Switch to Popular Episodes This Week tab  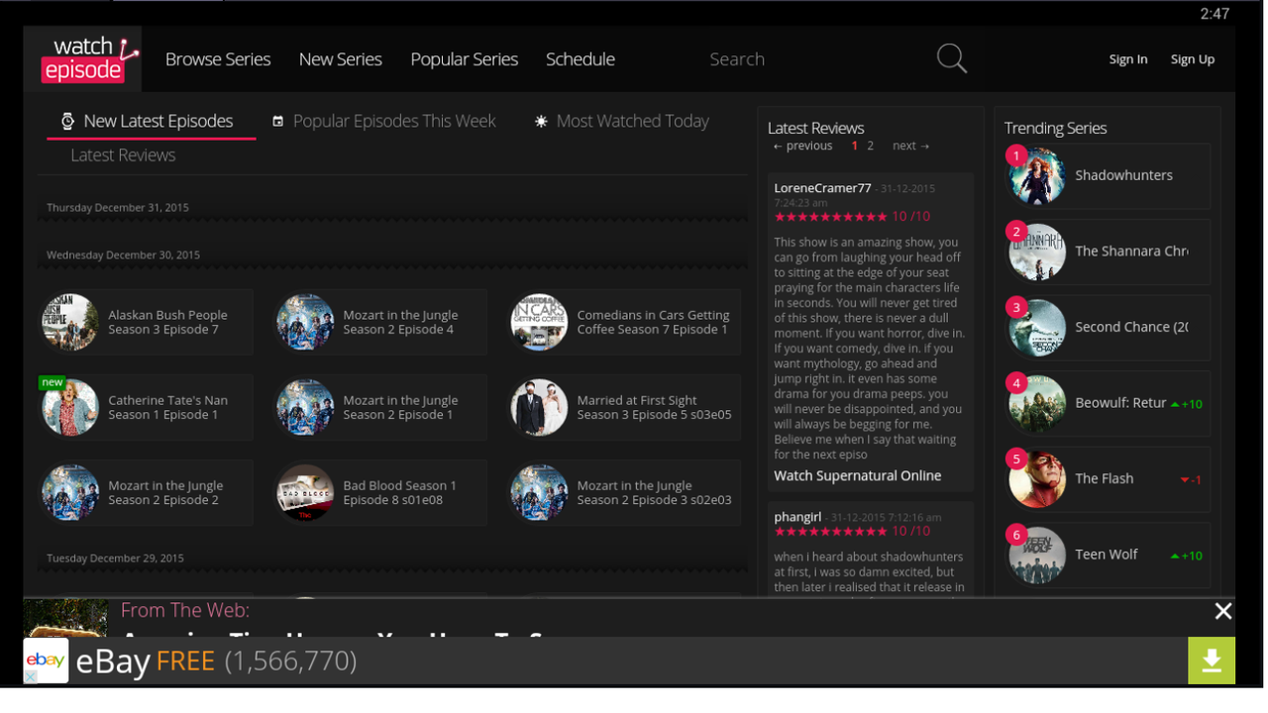393,121
